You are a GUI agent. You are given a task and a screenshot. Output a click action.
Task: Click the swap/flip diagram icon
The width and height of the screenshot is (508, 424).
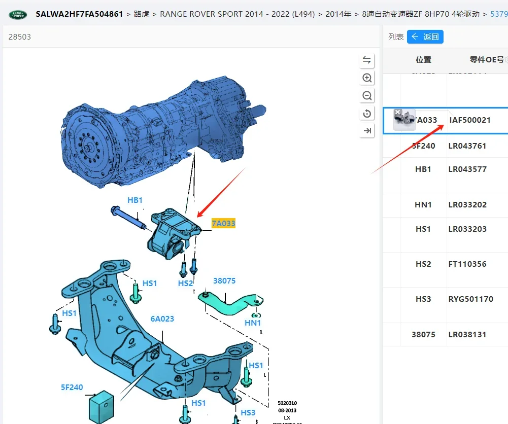coord(367,60)
